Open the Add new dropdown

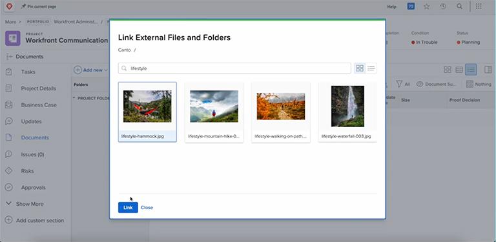pyautogui.click(x=91, y=70)
